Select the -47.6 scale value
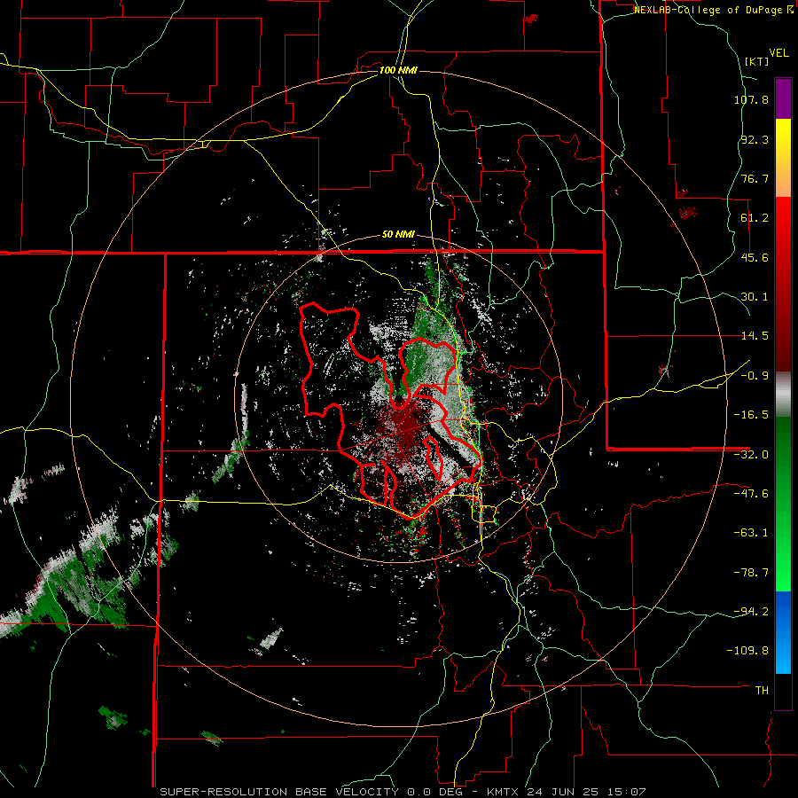 click(751, 494)
